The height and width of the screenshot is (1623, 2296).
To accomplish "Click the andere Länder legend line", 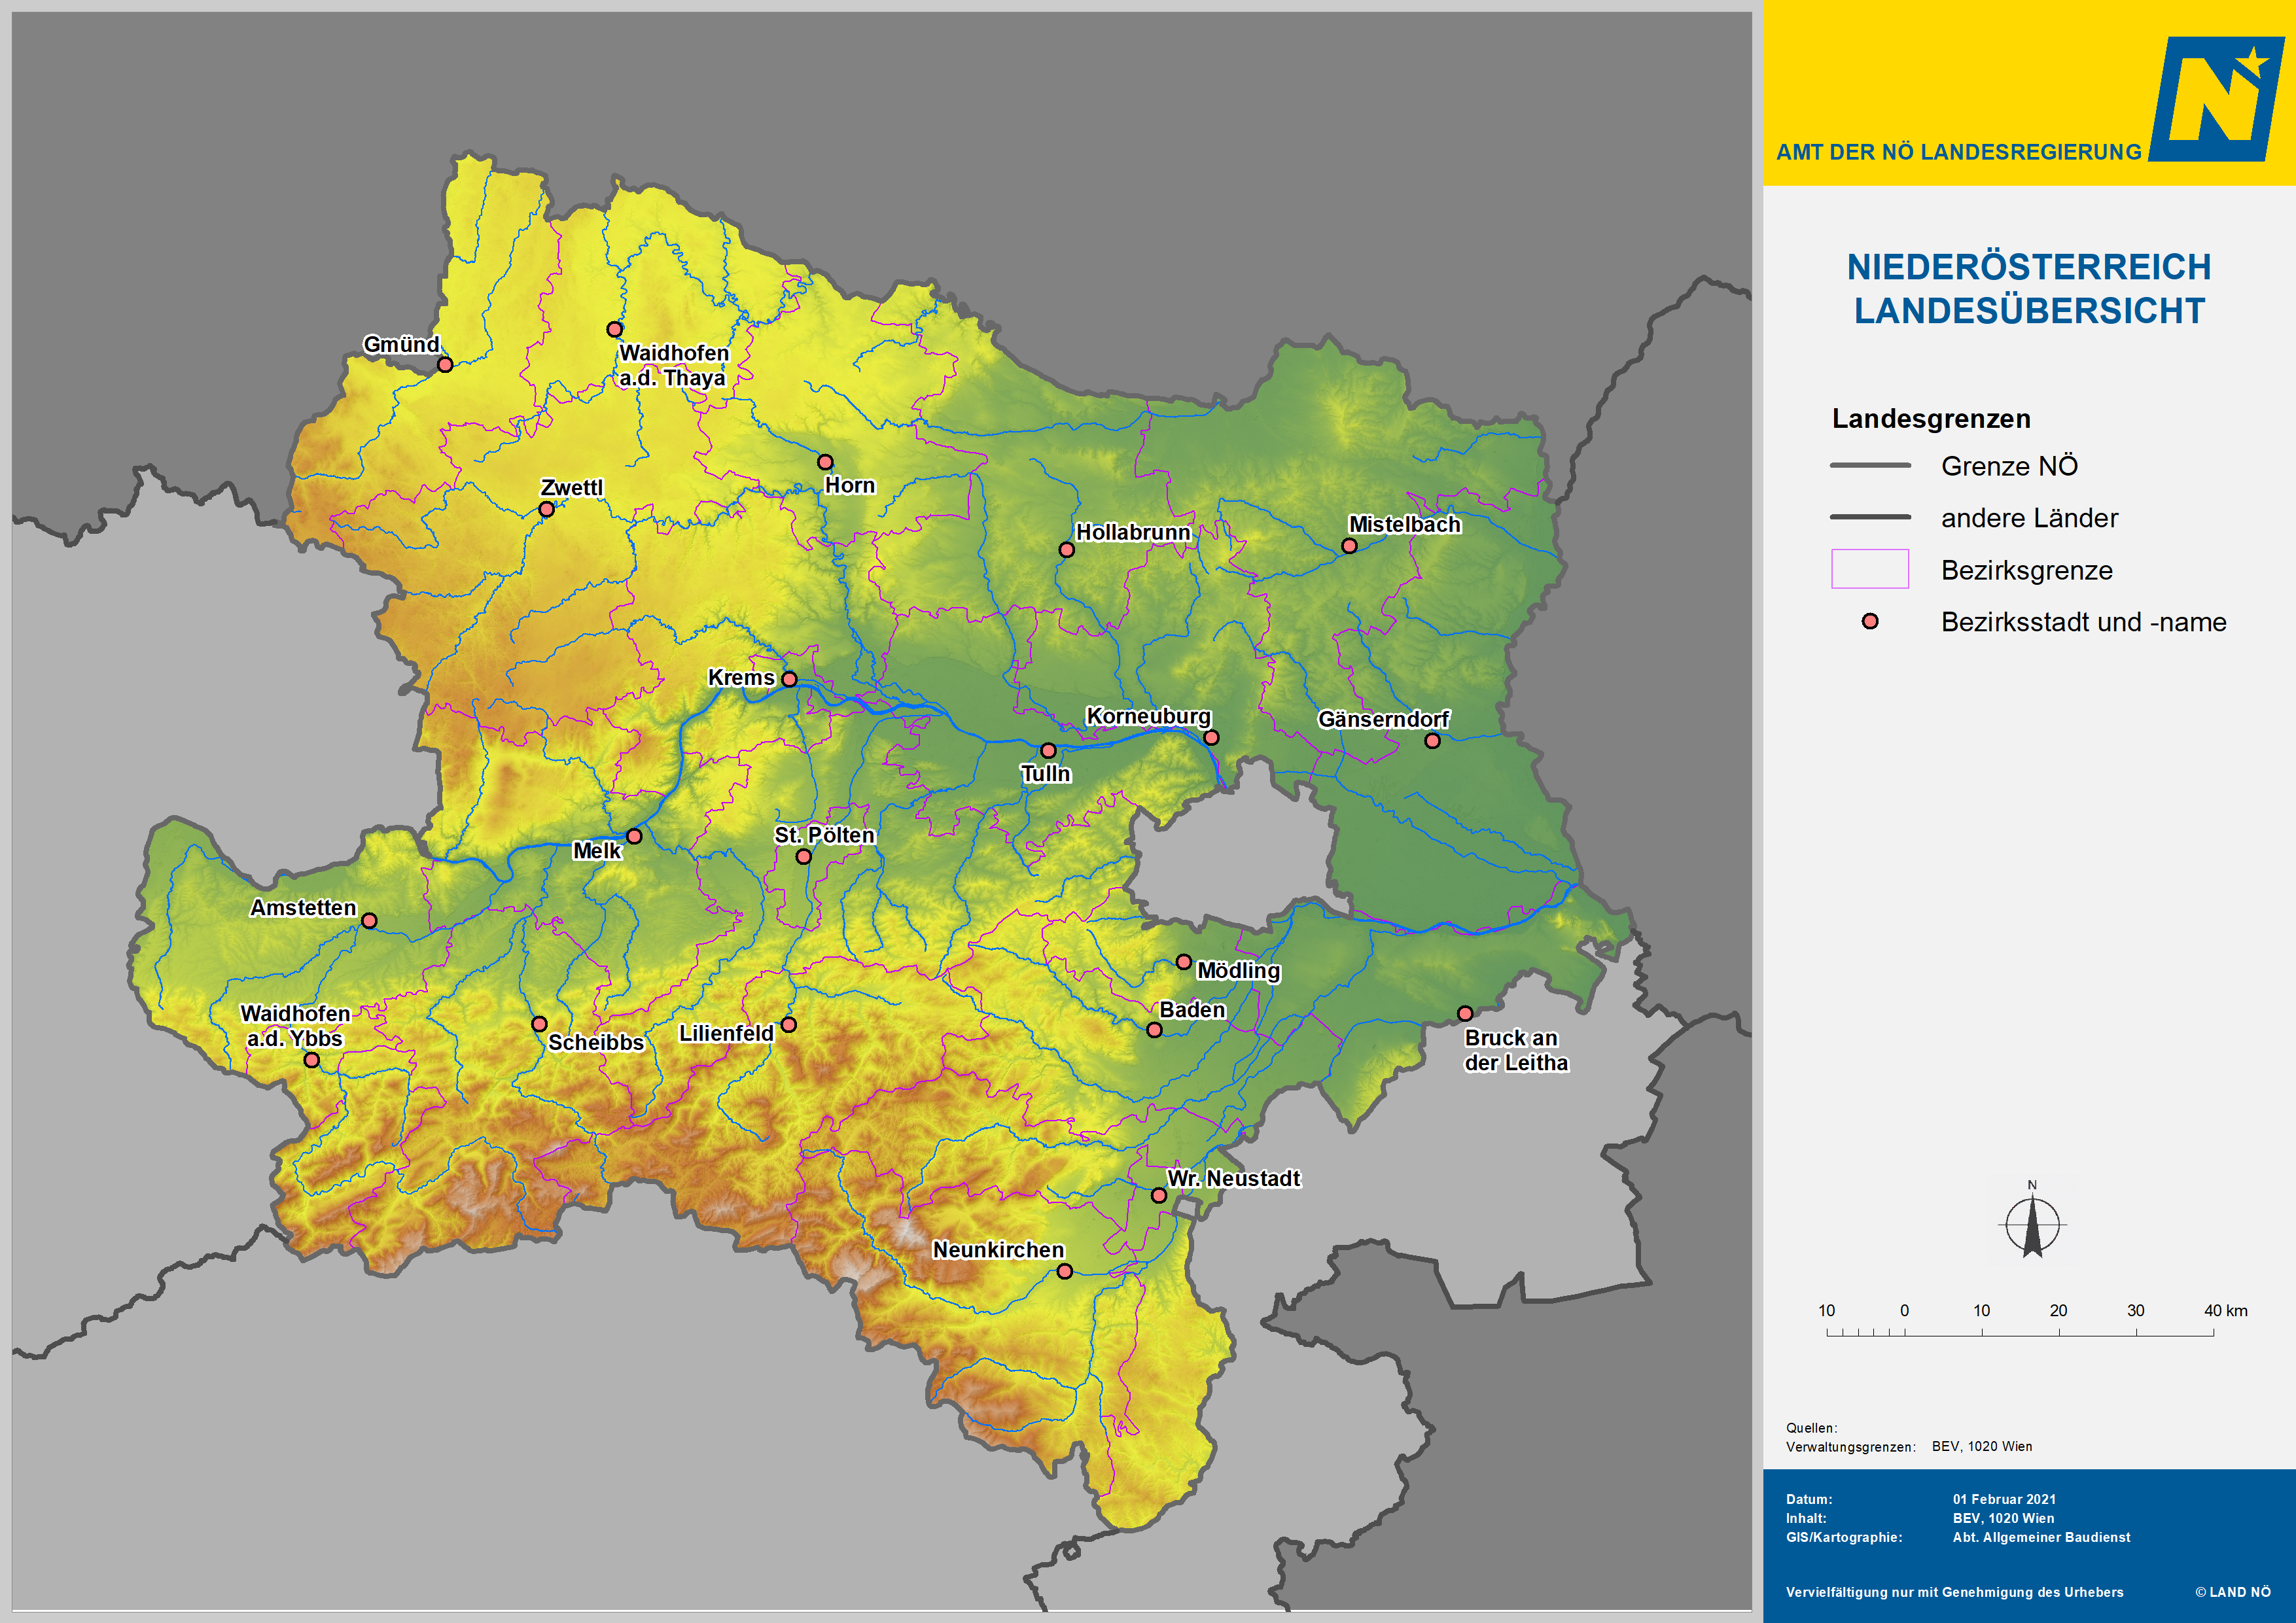I will pos(1870,518).
